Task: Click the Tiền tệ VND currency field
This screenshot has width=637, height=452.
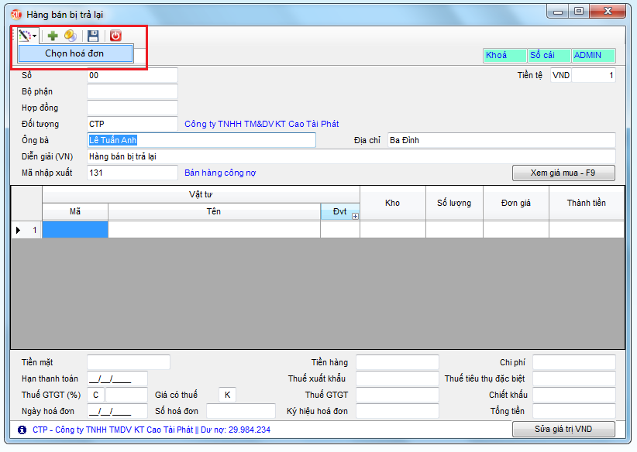Action: tap(561, 76)
